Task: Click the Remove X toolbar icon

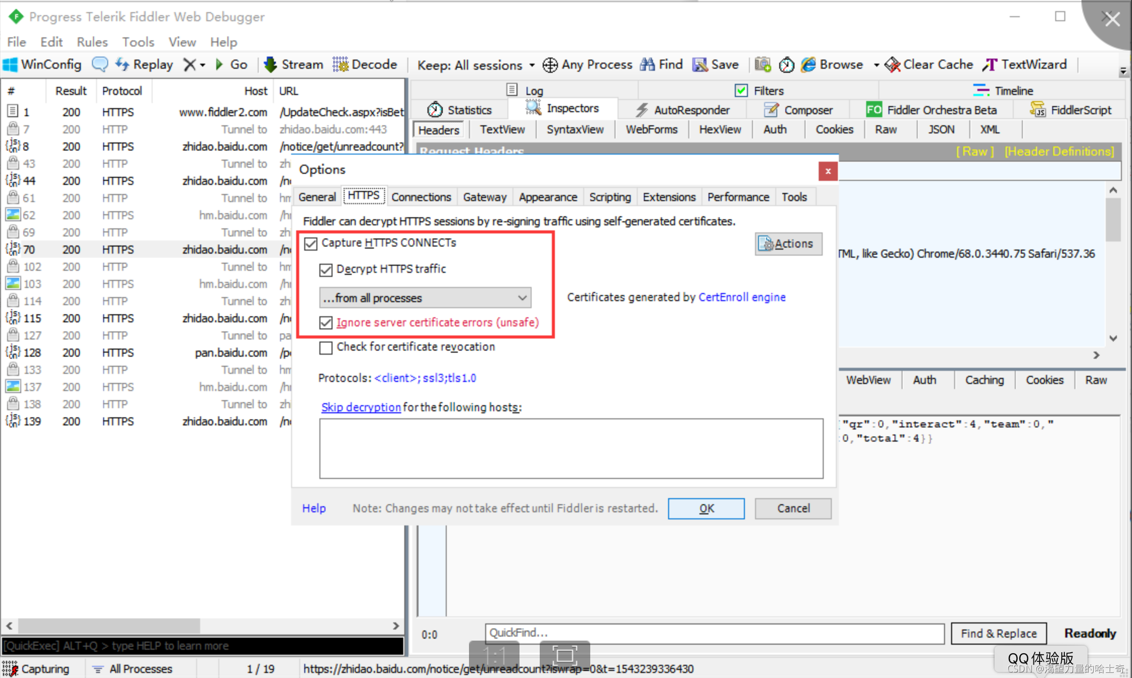Action: coord(190,65)
